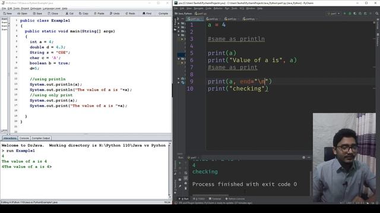The height and width of the screenshot is (213, 380).
Task: Select the third editor tab in PyCharm
Action: click(x=231, y=19)
